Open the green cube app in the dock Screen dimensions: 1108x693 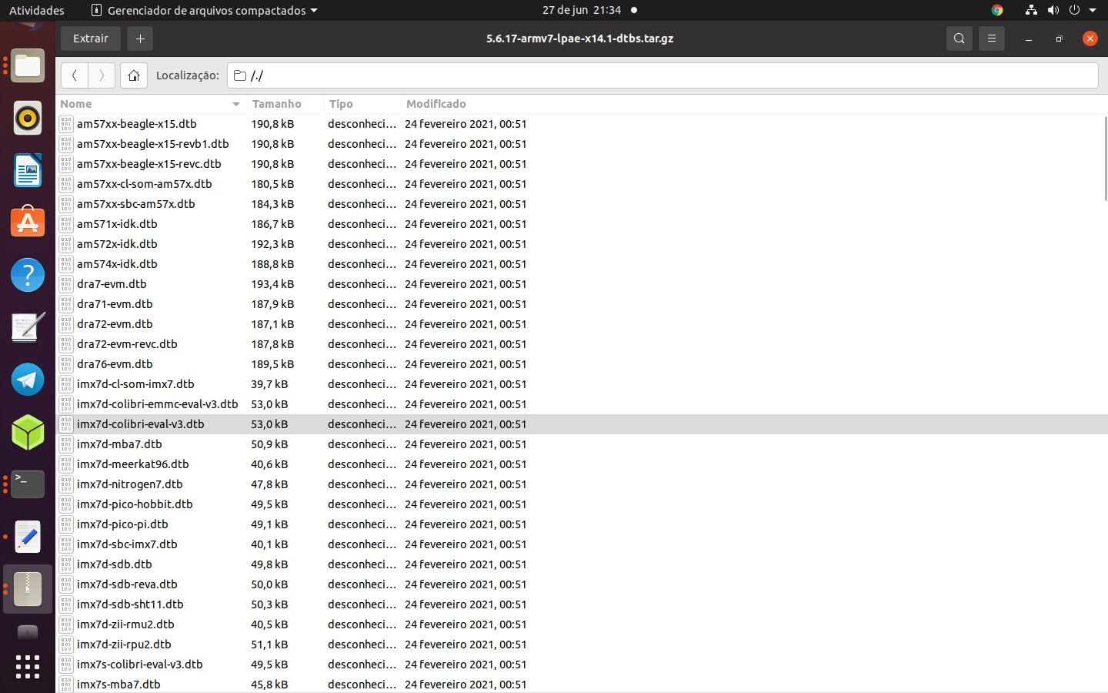pyautogui.click(x=28, y=432)
